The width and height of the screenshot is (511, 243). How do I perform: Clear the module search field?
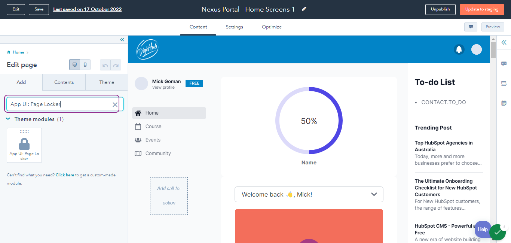tap(115, 104)
